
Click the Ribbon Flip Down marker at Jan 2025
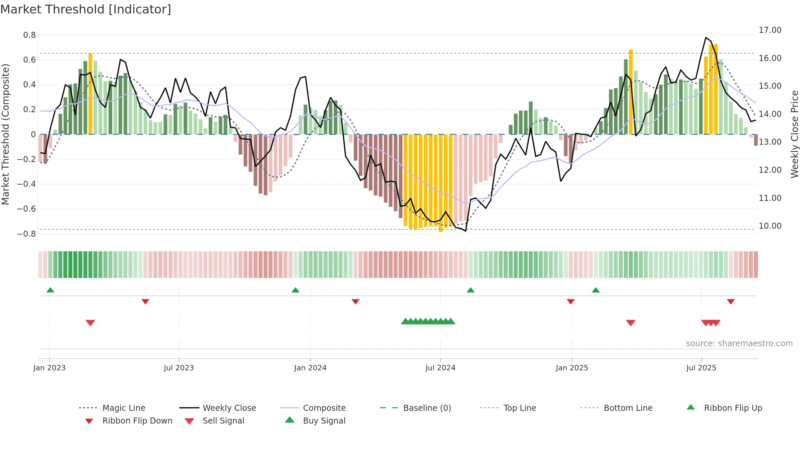click(571, 302)
